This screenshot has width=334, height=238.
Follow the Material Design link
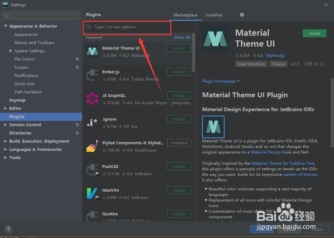coord(266,152)
